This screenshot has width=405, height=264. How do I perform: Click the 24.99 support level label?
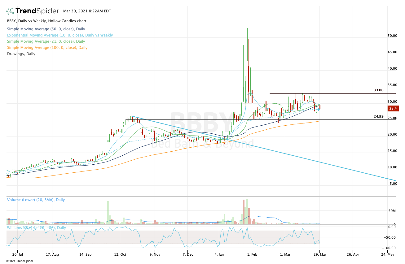click(x=379, y=117)
